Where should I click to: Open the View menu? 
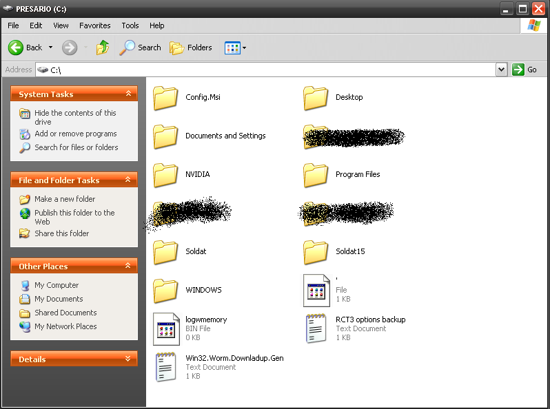pyautogui.click(x=61, y=25)
